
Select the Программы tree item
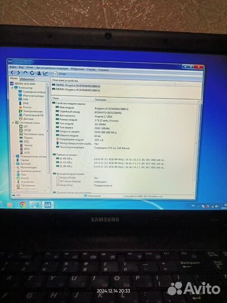coord(25,185)
